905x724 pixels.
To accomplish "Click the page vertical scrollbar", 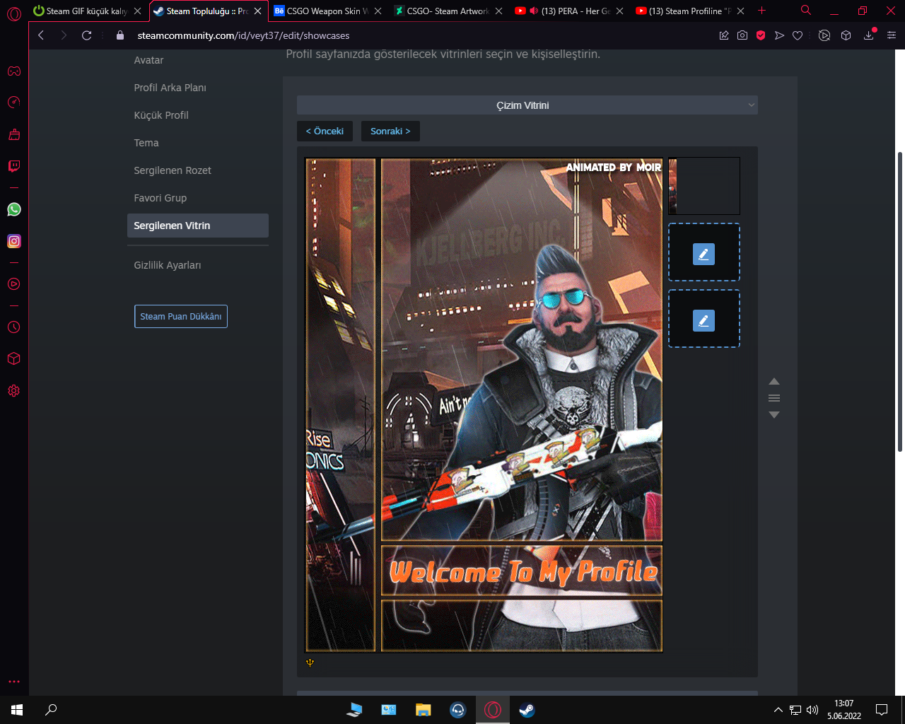I will (900, 301).
